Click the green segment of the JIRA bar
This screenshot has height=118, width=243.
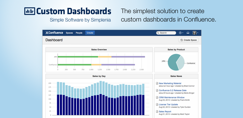pyautogui.click(x=78, y=57)
